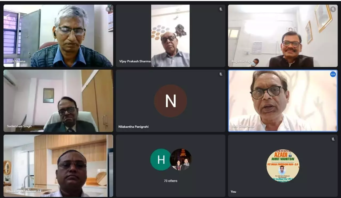
Task: Select Bhaskar VKS Lakkakula's video tile
Action: [58, 166]
